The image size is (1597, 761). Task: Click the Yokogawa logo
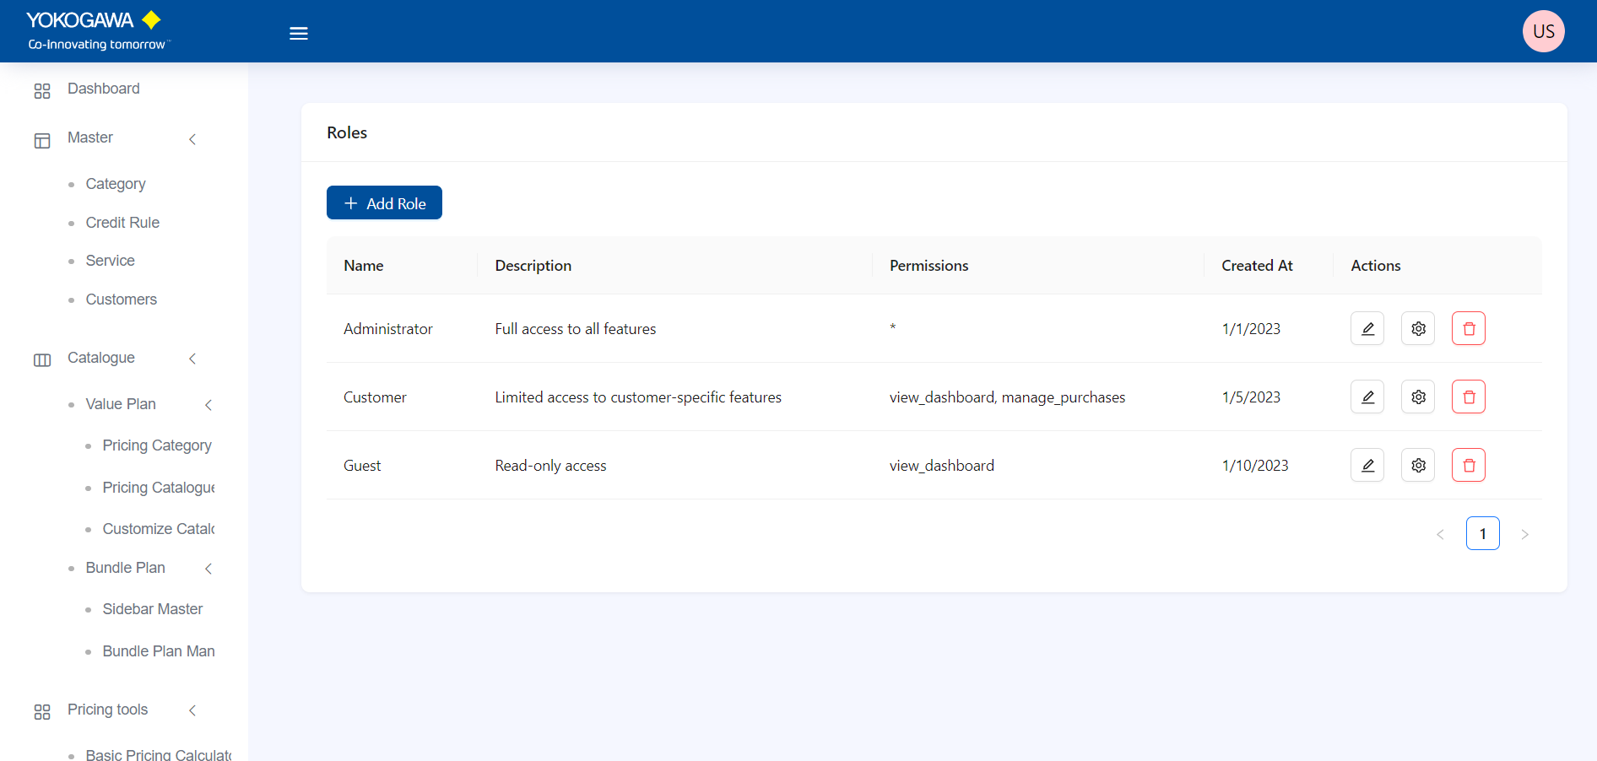[97, 31]
